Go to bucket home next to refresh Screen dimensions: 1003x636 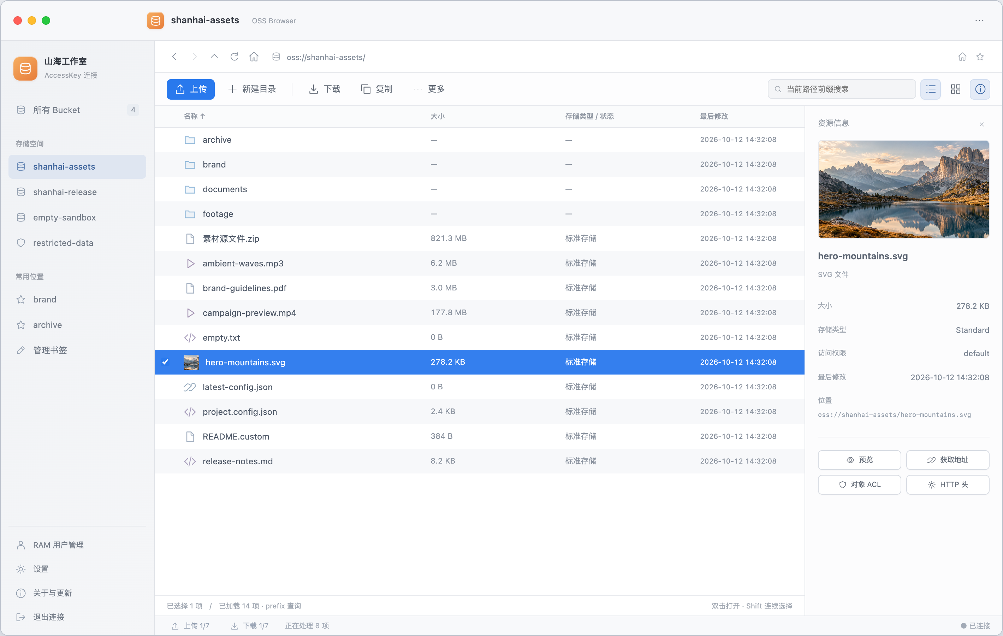pos(254,57)
